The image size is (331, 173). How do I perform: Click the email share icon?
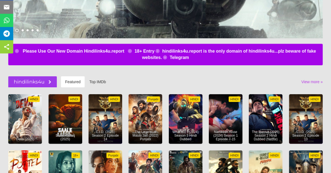coord(7,7)
